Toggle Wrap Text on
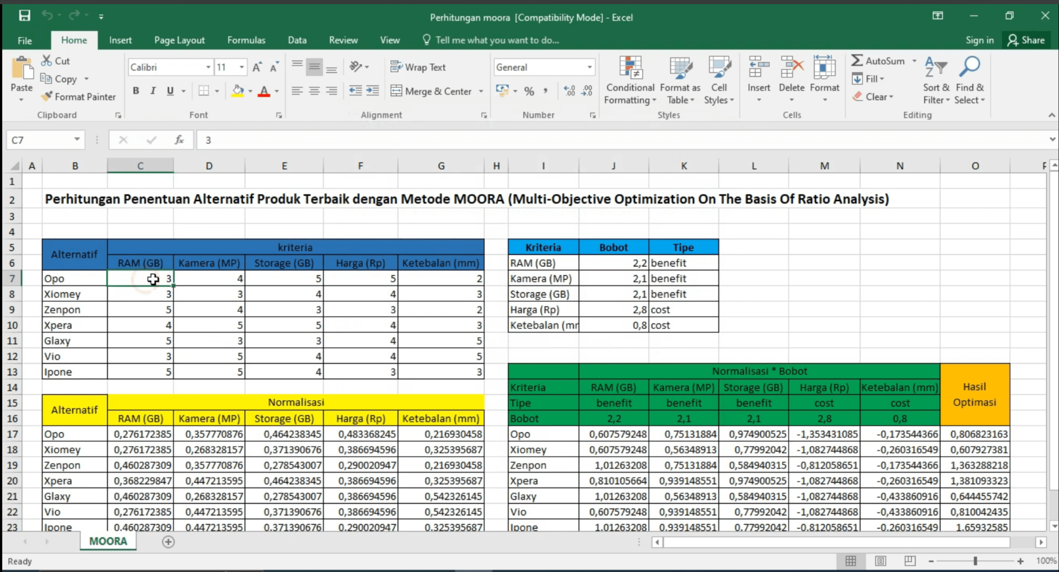1059x572 pixels. (418, 67)
